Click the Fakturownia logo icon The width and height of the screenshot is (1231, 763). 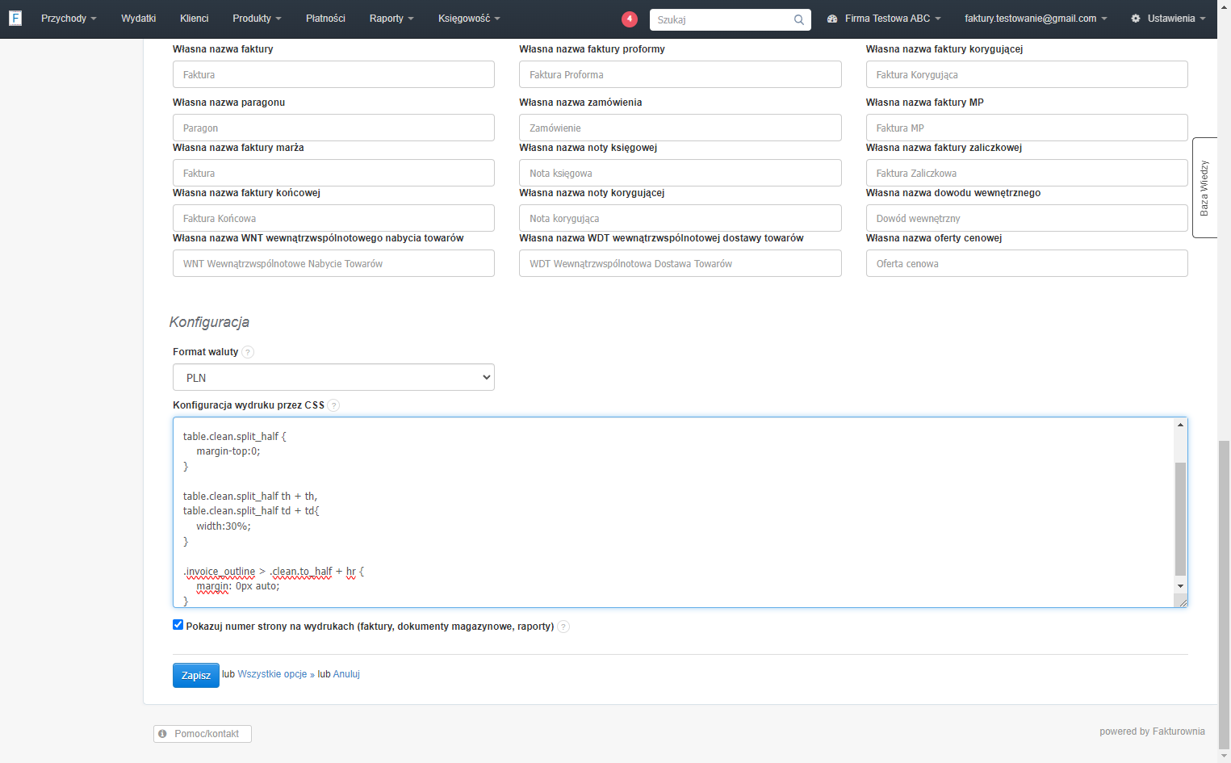(15, 18)
